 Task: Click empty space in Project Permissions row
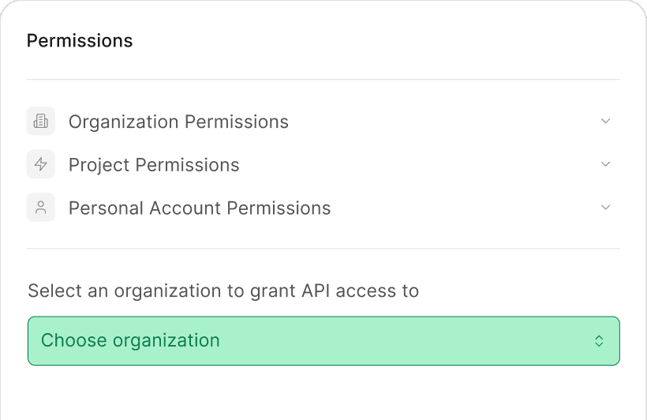tap(419, 164)
